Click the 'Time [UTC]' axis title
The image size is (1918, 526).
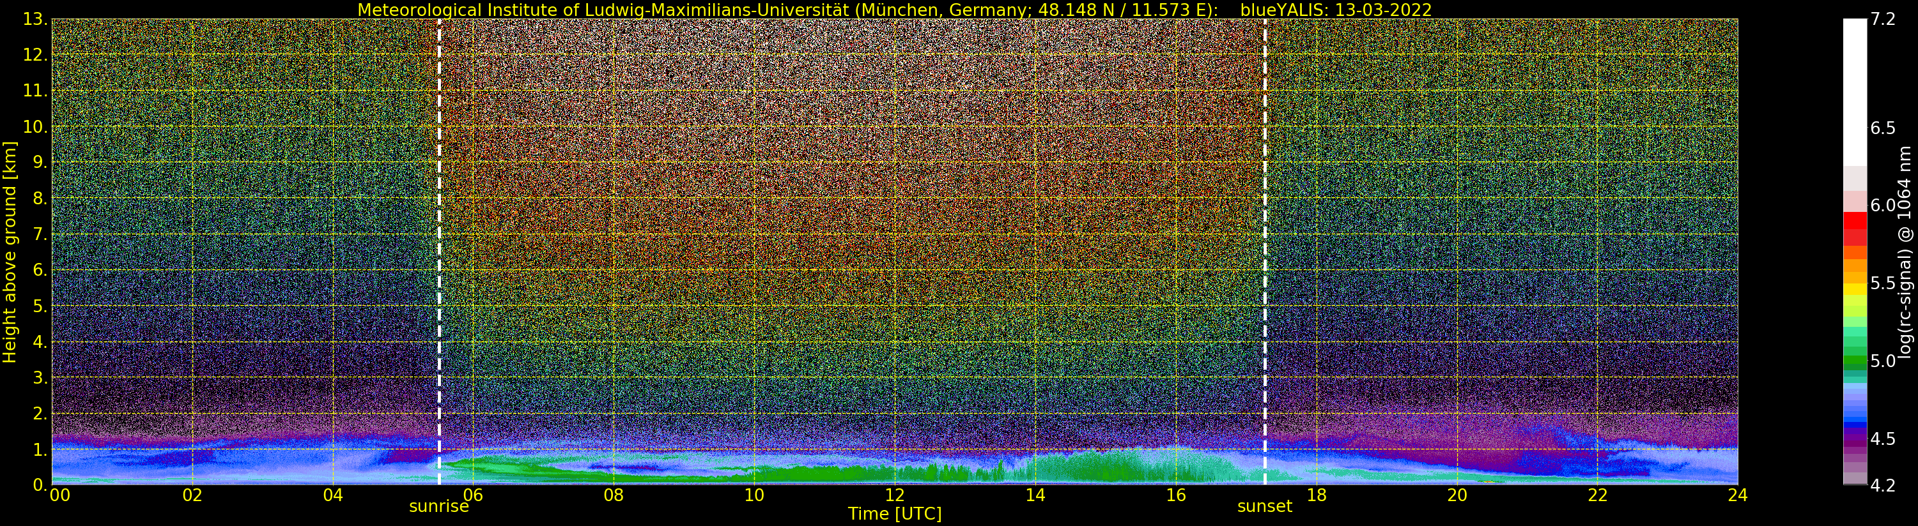pos(895,514)
